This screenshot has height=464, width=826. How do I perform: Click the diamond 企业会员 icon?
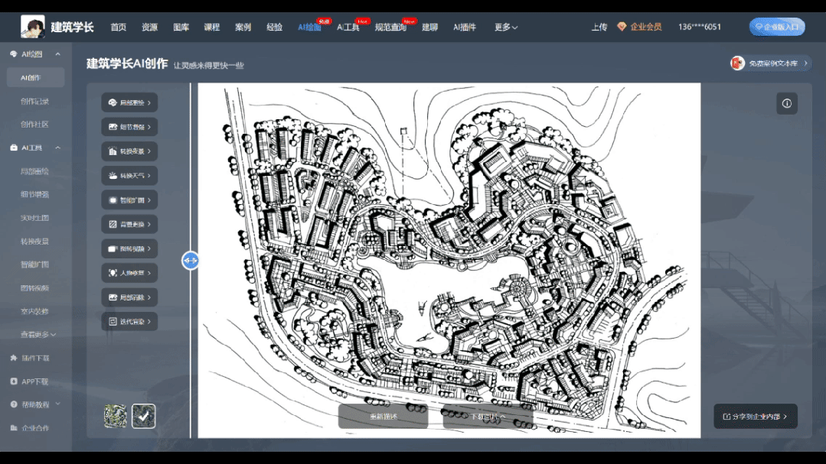622,27
